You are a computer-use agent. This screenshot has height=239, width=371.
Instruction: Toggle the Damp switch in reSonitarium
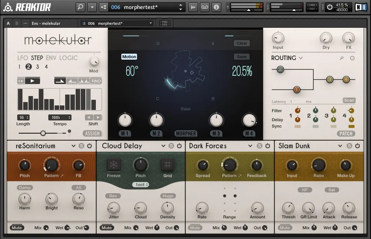click(25, 188)
